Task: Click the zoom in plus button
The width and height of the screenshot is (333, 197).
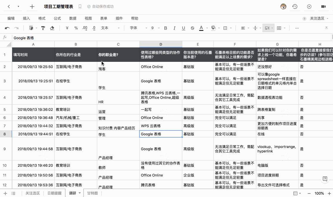Action: [329, 193]
